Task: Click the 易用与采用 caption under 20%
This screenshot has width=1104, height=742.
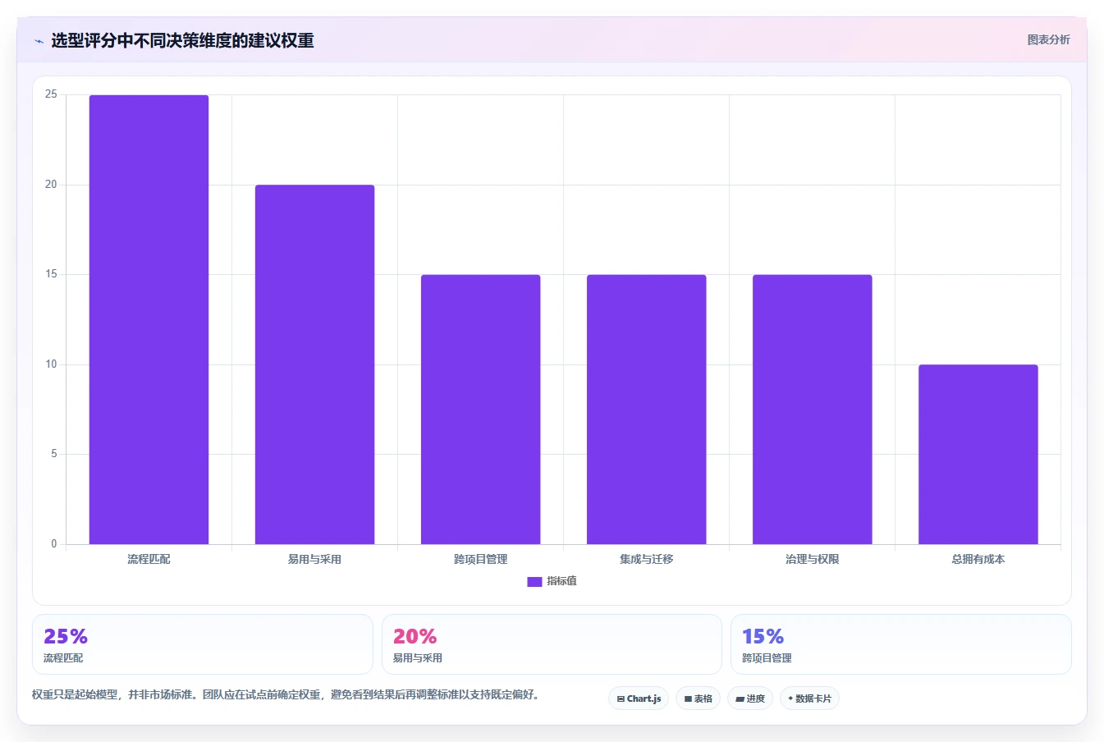Action: pos(418,658)
